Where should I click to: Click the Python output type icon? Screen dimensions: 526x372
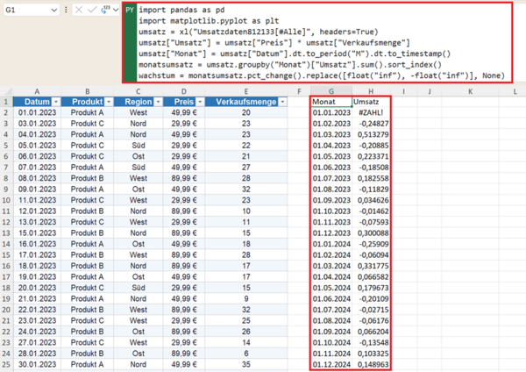tap(105, 10)
